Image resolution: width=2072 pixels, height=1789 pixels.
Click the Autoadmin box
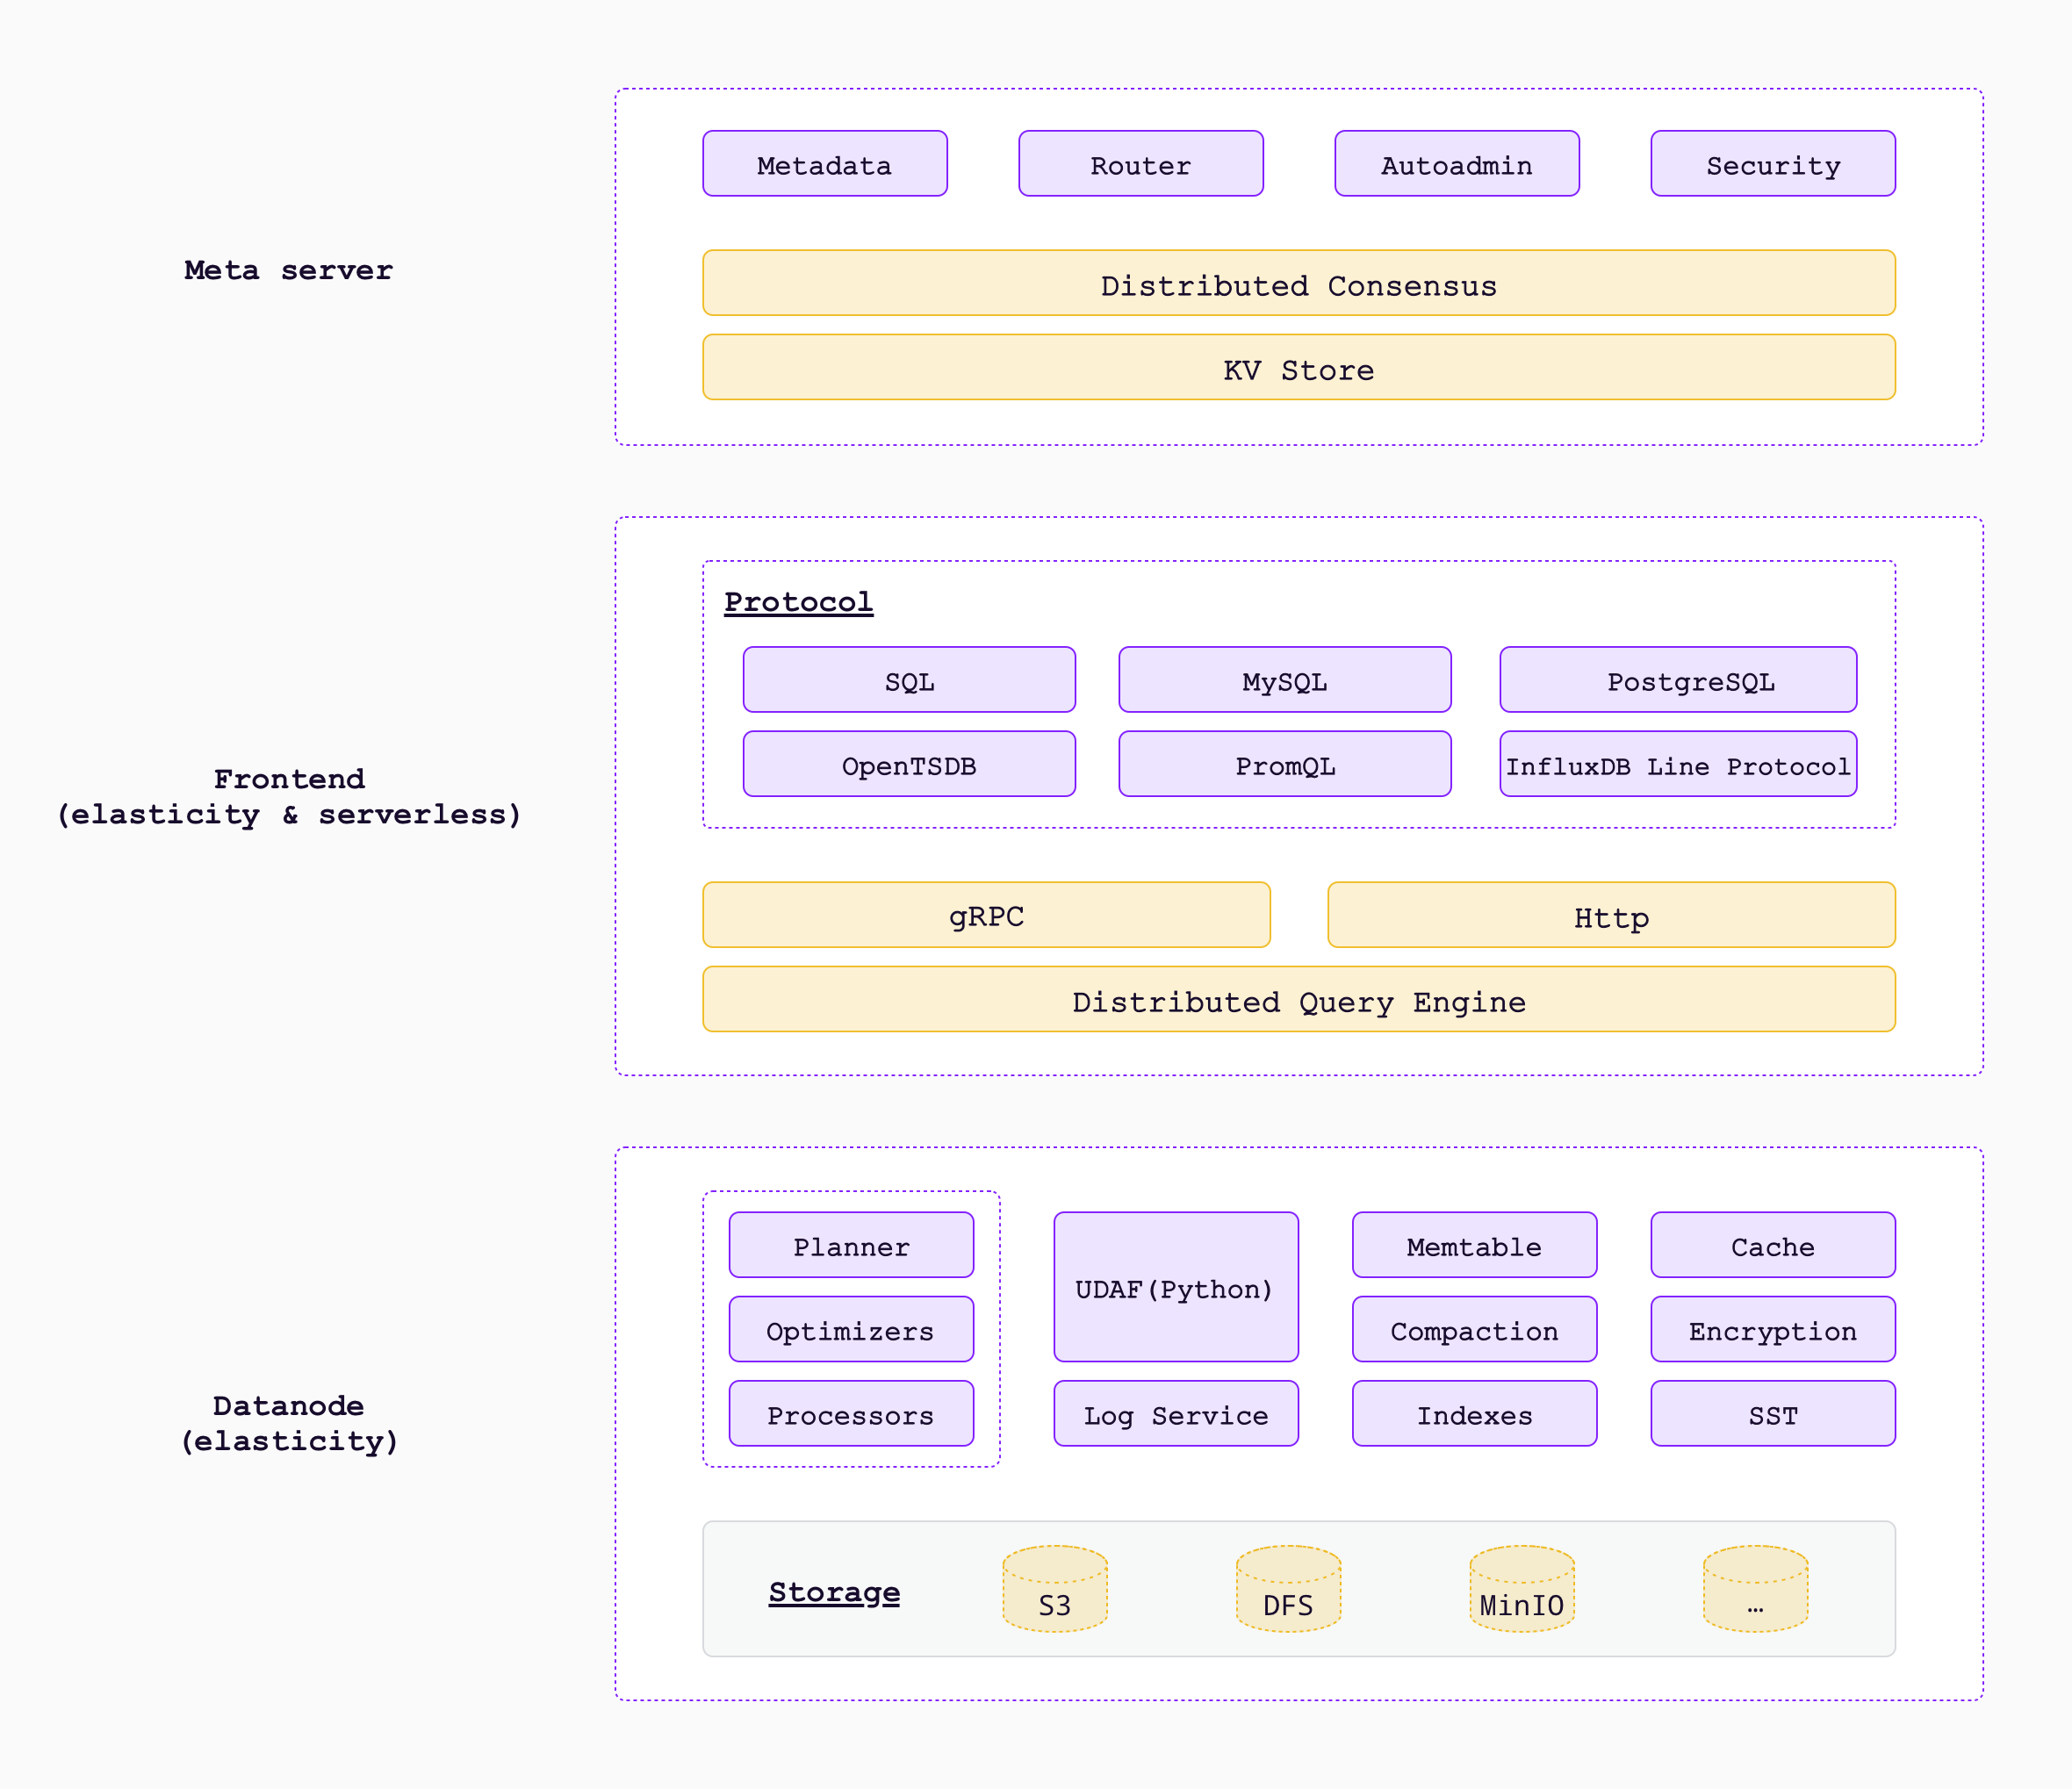[x=1456, y=164]
